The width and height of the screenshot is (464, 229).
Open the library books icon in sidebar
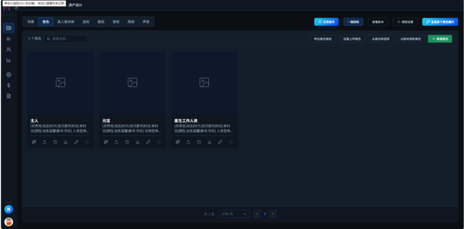coord(9,39)
